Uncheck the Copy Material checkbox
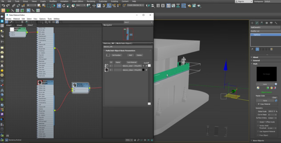Viewport: 281px width, 143px height. (x=258, y=104)
